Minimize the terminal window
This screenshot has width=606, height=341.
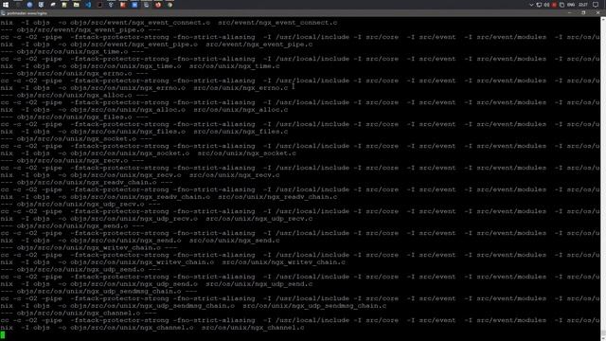[x=570, y=12]
